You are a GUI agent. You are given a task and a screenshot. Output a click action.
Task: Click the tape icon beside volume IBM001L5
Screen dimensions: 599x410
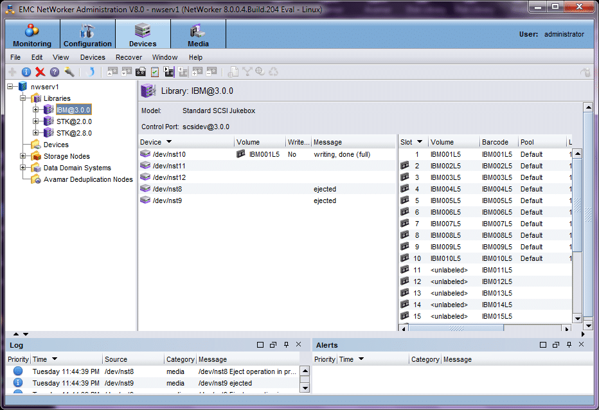(x=240, y=154)
